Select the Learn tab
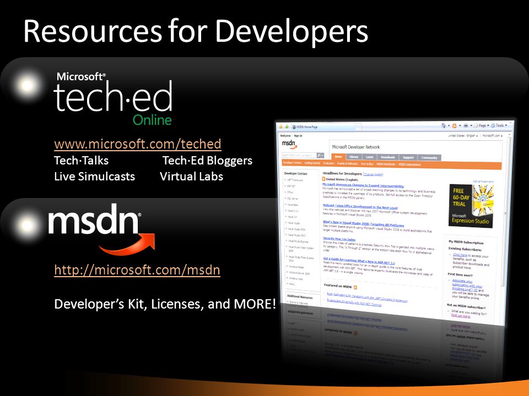Image resolution: width=529 pixels, height=396 pixels. 369,157
